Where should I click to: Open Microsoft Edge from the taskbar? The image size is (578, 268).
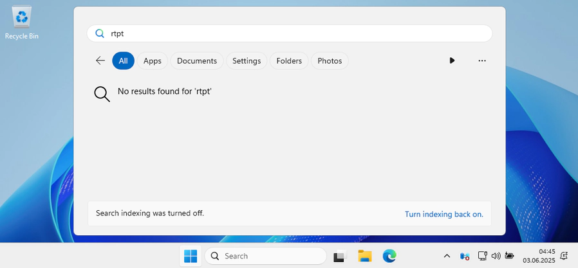(x=389, y=256)
